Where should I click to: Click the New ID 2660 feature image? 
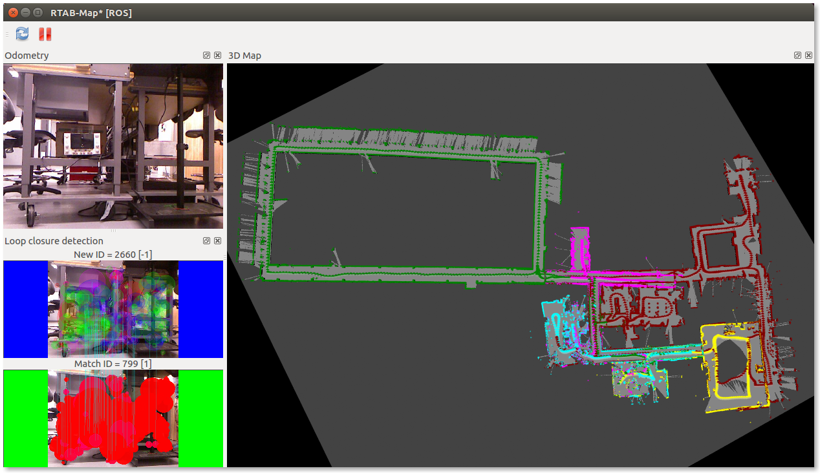(113, 309)
